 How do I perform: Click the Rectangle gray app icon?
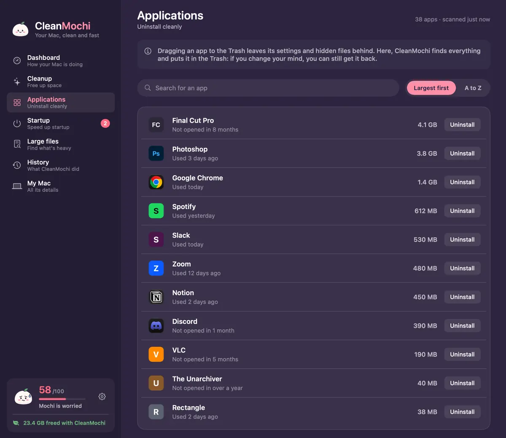pyautogui.click(x=156, y=411)
